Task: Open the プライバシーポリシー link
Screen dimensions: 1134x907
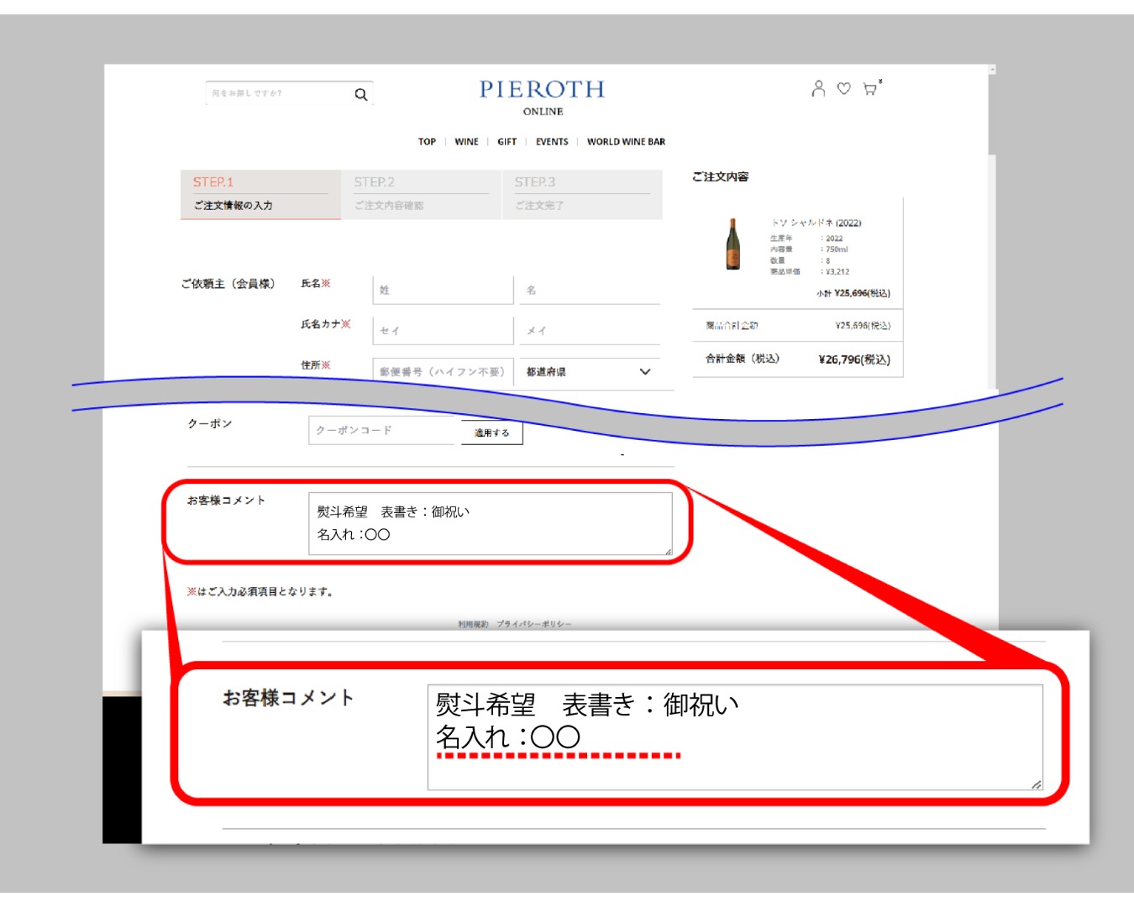Action: pos(533,624)
